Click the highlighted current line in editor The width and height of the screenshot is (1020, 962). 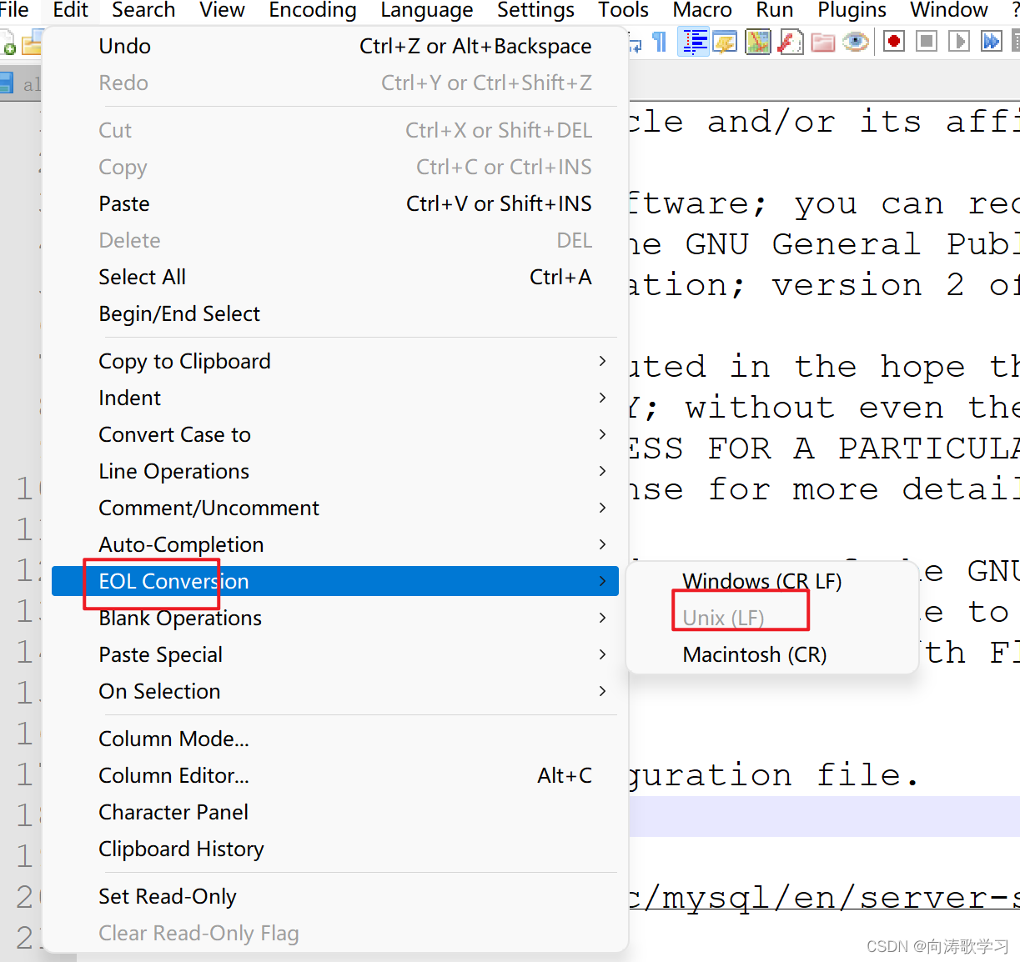(x=824, y=816)
